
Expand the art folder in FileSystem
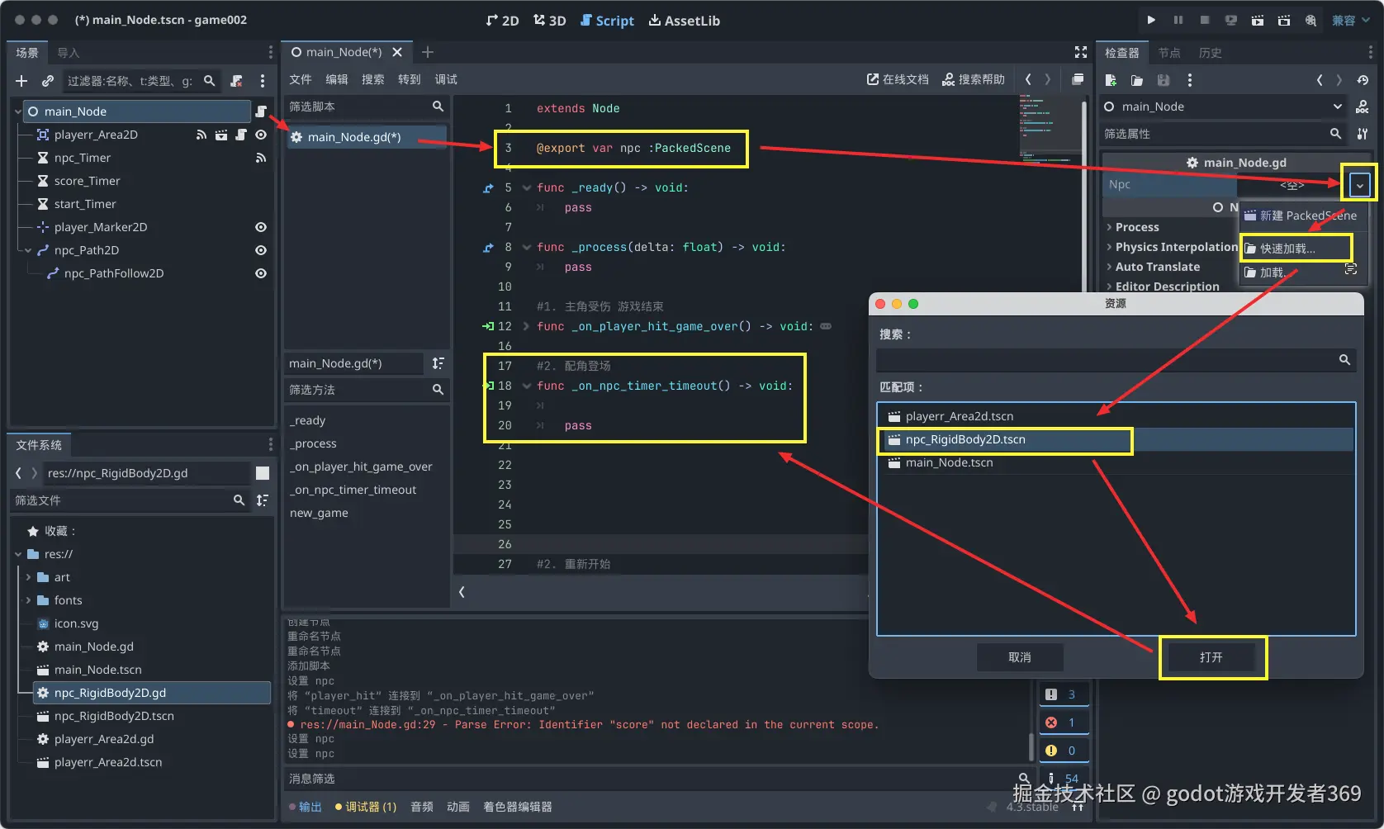click(x=28, y=577)
